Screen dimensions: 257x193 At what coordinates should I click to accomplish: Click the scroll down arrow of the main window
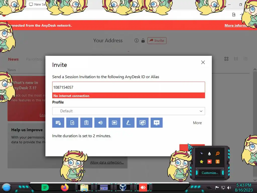255,180
